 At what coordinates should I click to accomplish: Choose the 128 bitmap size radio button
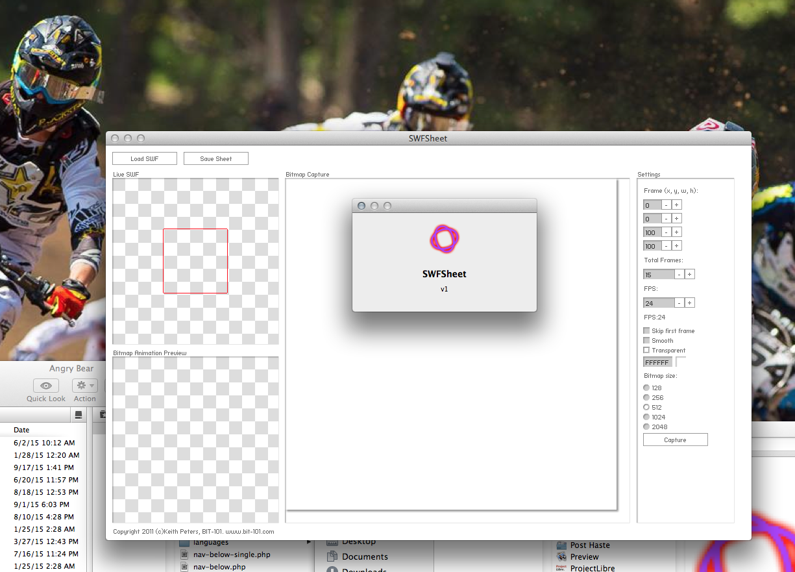[x=646, y=388]
